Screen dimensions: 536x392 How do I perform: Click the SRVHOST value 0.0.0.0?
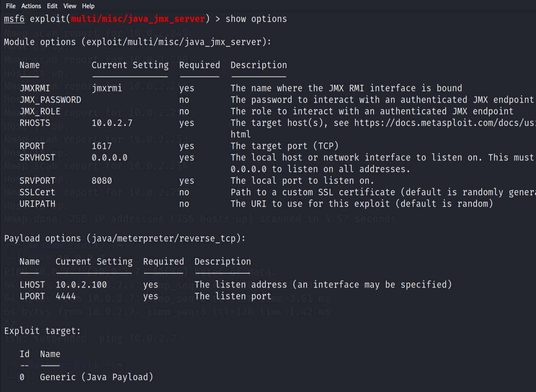110,158
